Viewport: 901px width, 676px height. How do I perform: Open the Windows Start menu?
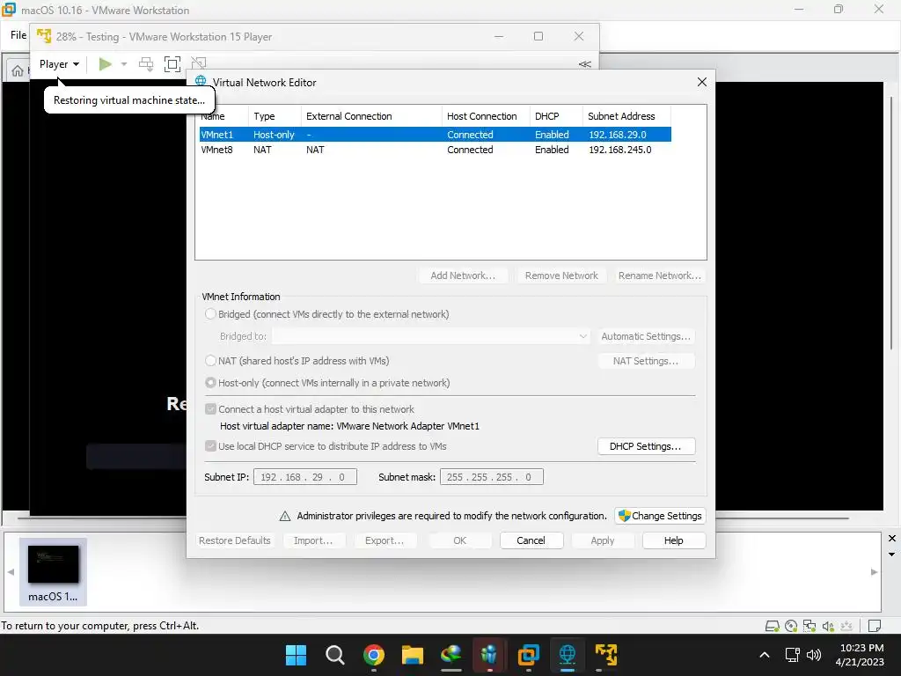[296, 655]
